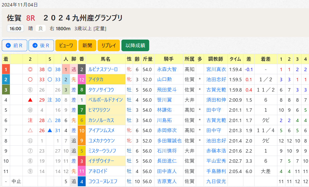Click the 馬名 column header
Viewport: 309px width, 187px height.
106,59
